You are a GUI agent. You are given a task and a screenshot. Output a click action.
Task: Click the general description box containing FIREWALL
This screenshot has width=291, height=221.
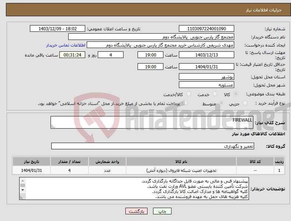coord(152,122)
